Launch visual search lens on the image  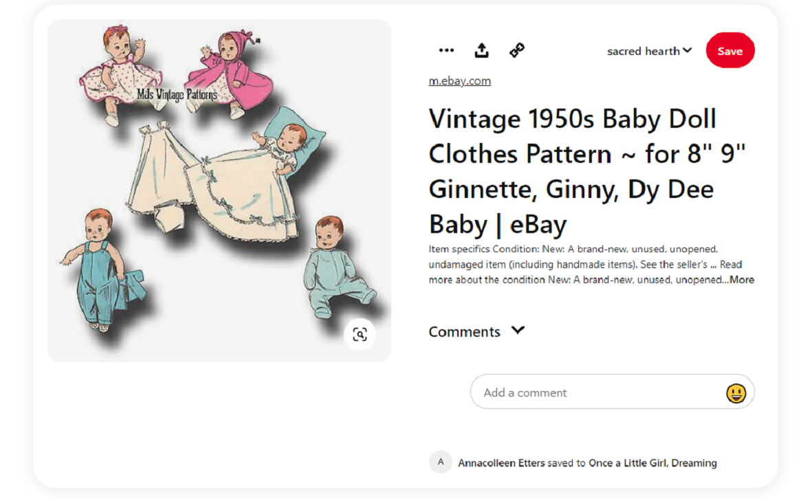[360, 334]
